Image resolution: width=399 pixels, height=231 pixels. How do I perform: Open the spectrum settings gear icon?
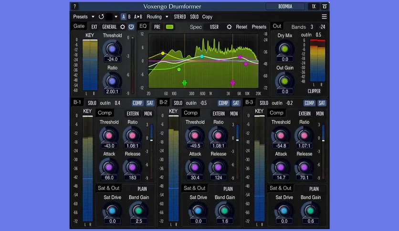(x=229, y=27)
